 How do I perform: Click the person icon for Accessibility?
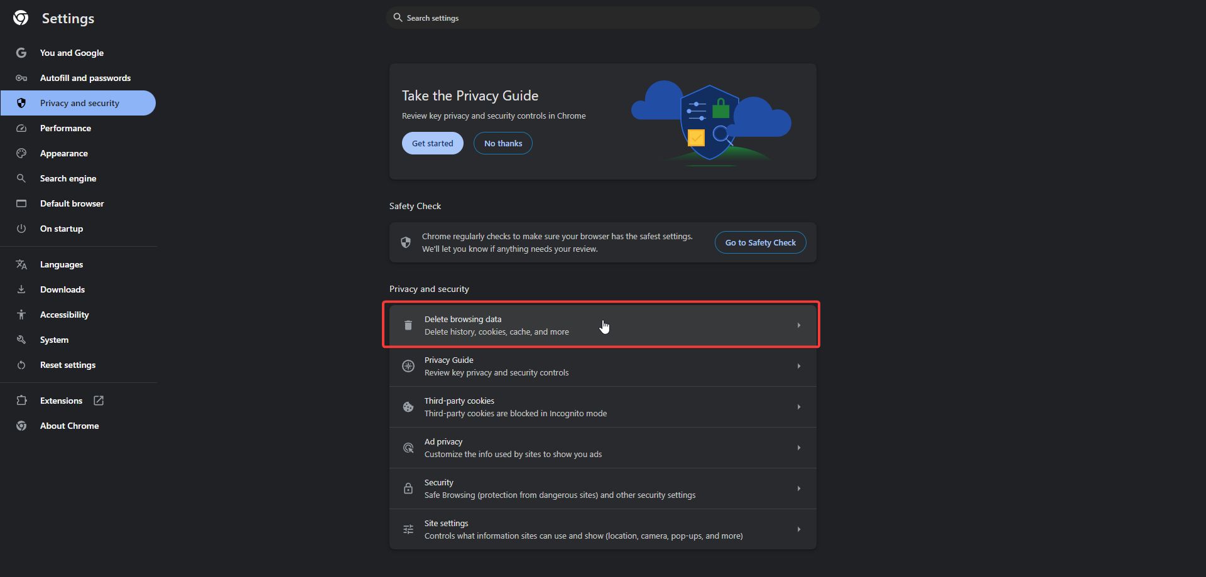click(21, 315)
